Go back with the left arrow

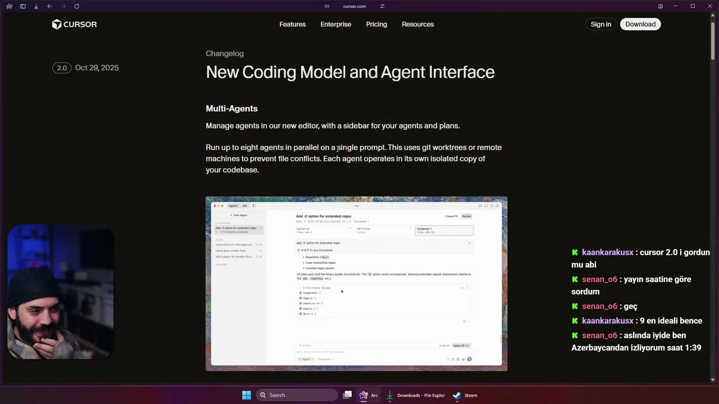(x=49, y=6)
